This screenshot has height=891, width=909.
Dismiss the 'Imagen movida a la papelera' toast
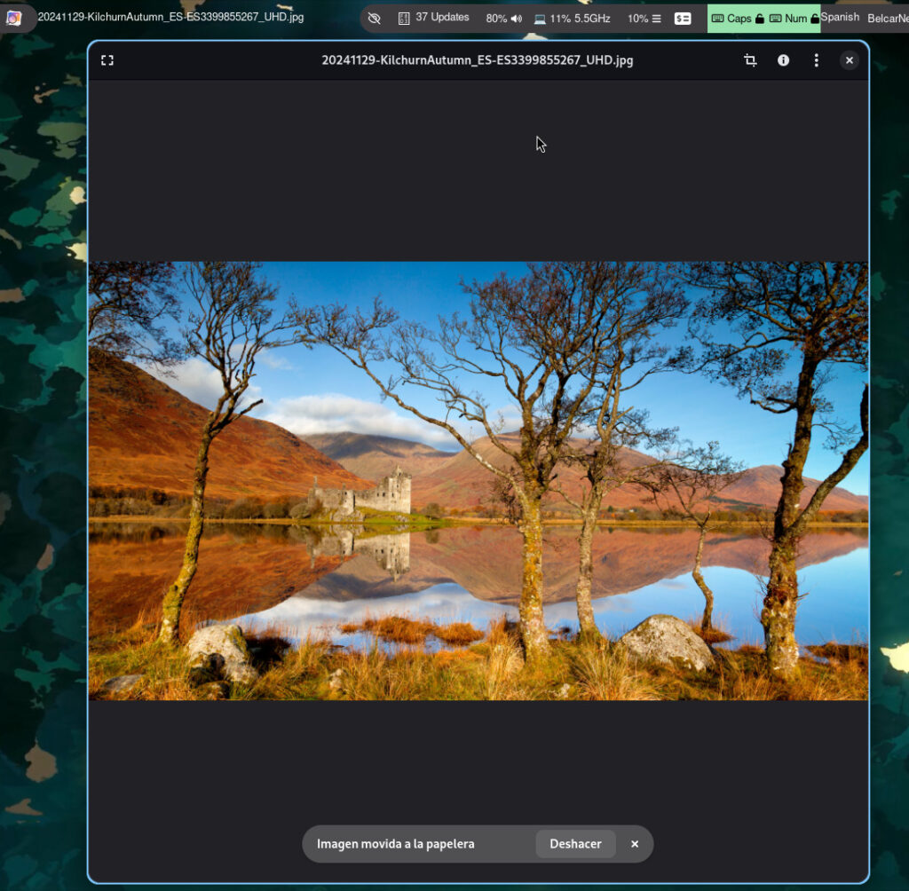click(635, 844)
